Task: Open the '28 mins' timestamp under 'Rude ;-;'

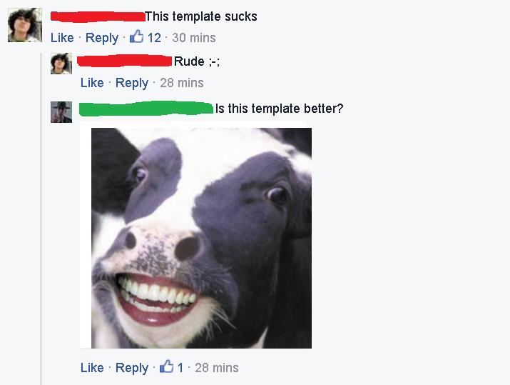Action: (181, 83)
